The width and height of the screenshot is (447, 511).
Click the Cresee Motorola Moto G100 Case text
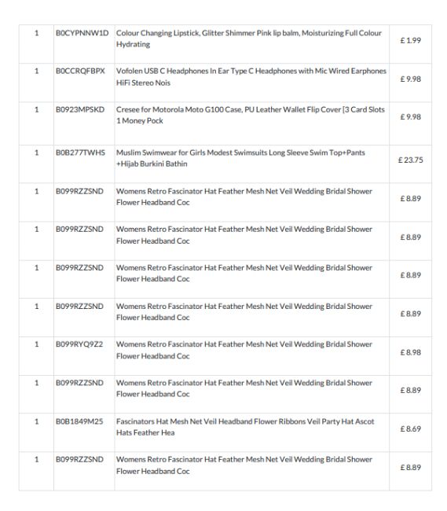coord(251,115)
